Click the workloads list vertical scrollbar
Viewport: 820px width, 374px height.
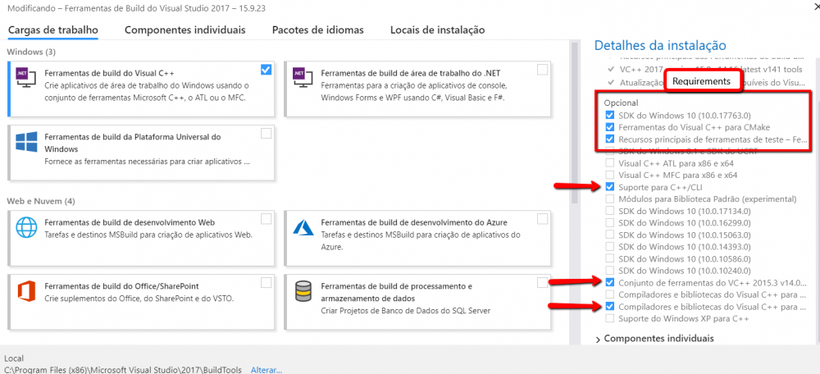tap(574, 123)
